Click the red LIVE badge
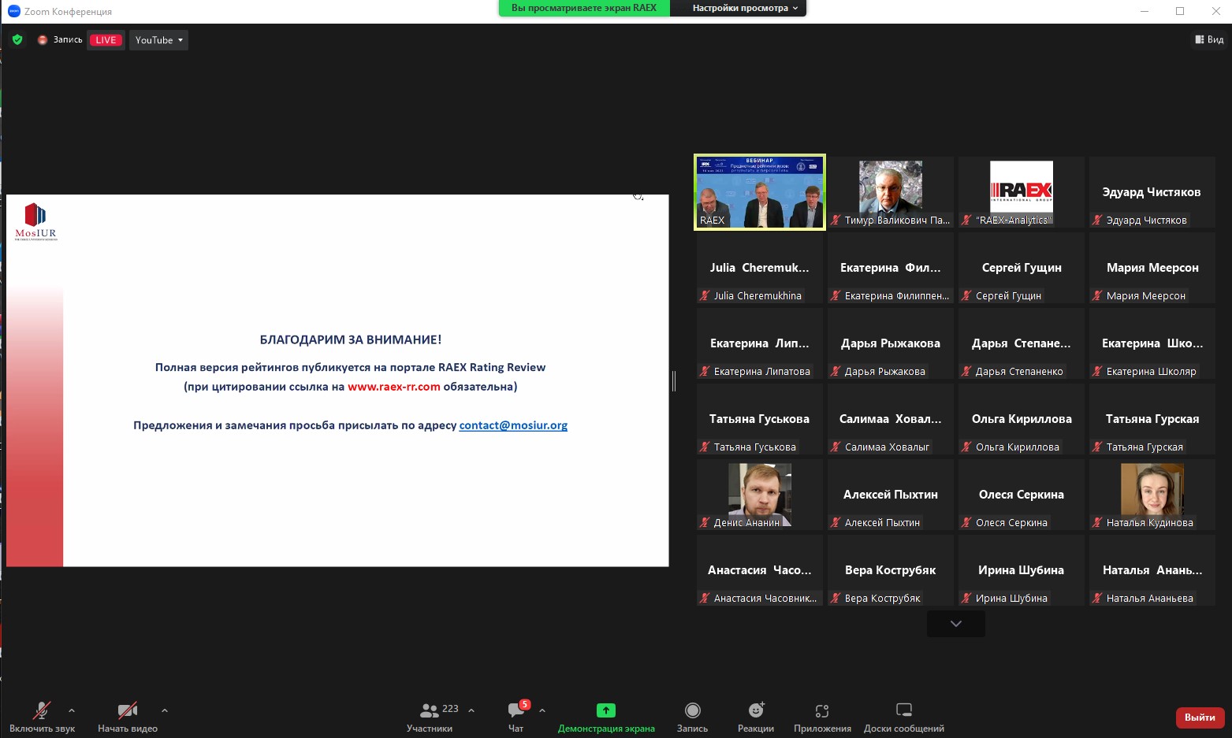Viewport: 1232px width, 738px height. pyautogui.click(x=106, y=40)
